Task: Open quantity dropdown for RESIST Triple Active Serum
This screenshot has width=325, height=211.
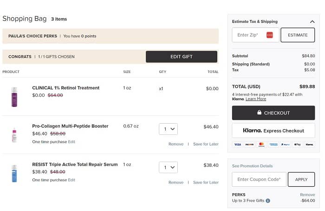Action: pyautogui.click(x=168, y=167)
